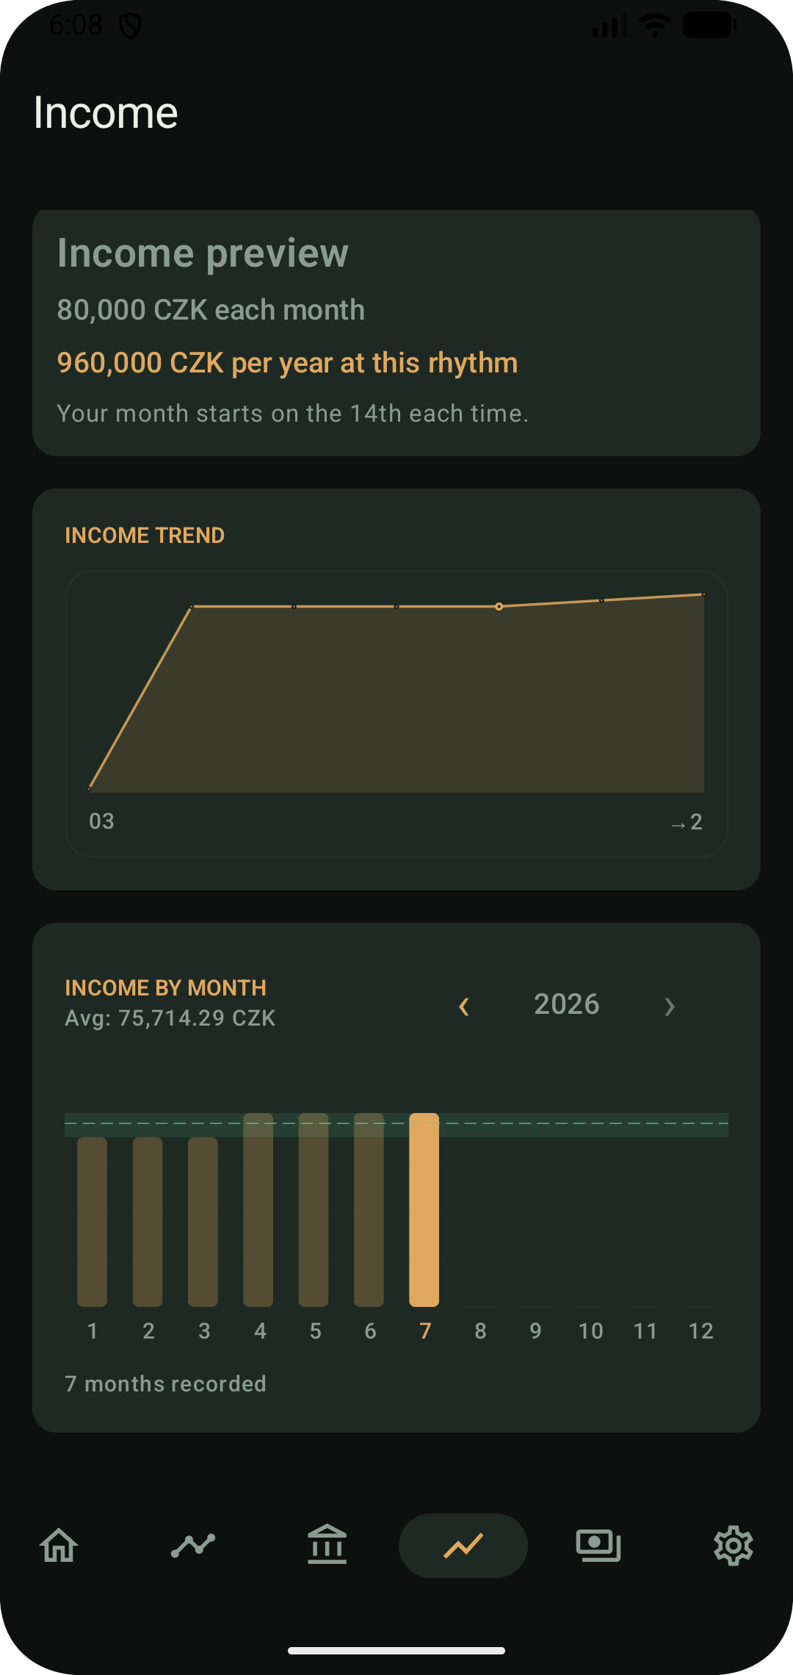
Task: Tap the 2026 year label
Action: (566, 1004)
